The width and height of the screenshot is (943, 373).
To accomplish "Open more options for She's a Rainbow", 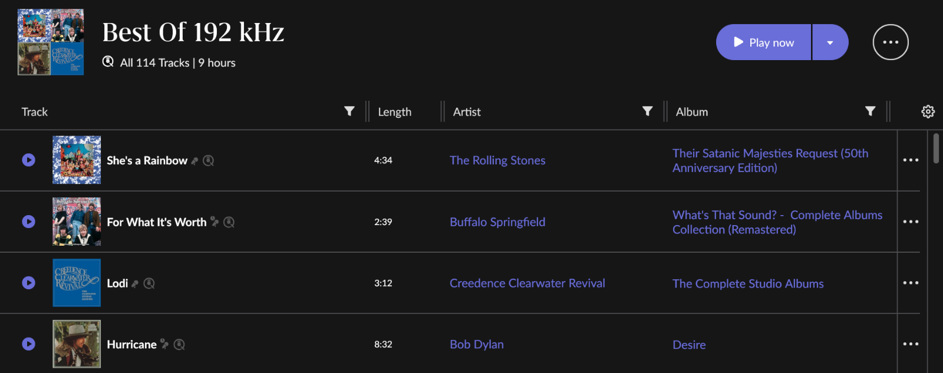I will coord(911,160).
